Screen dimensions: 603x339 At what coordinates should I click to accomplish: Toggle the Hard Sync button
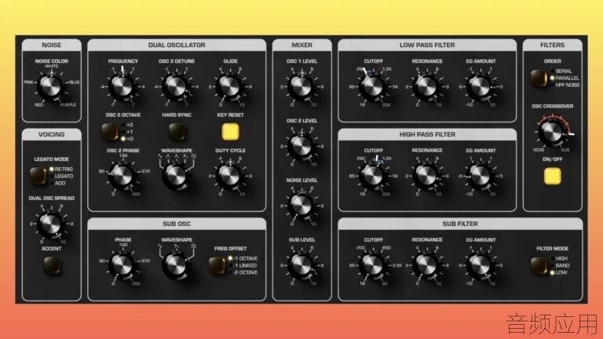tap(177, 132)
